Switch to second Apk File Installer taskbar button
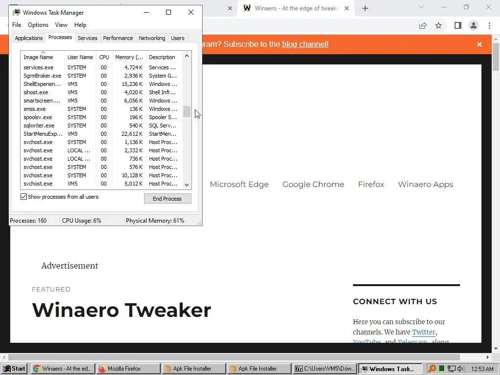This screenshot has width=500, height=375. tap(259, 369)
